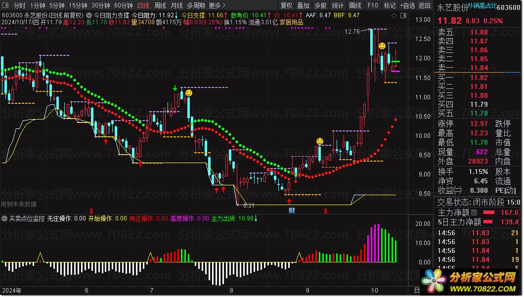524x297 pixels.
Task: Click the smiley marker at the September candle
Action: (320, 141)
